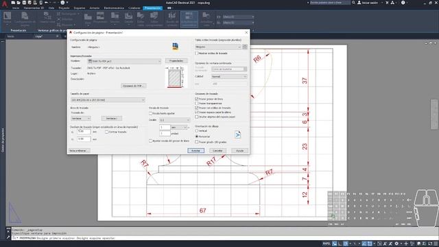Click the search magnifier icon in title bar
Screen dimensions: 439x247
point(354,3)
